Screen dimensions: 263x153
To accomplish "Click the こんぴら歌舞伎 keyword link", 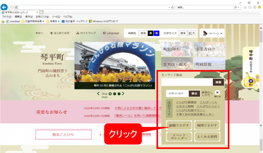I will tap(186, 102).
